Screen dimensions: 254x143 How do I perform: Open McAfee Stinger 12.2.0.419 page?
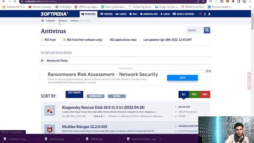coord(85,126)
